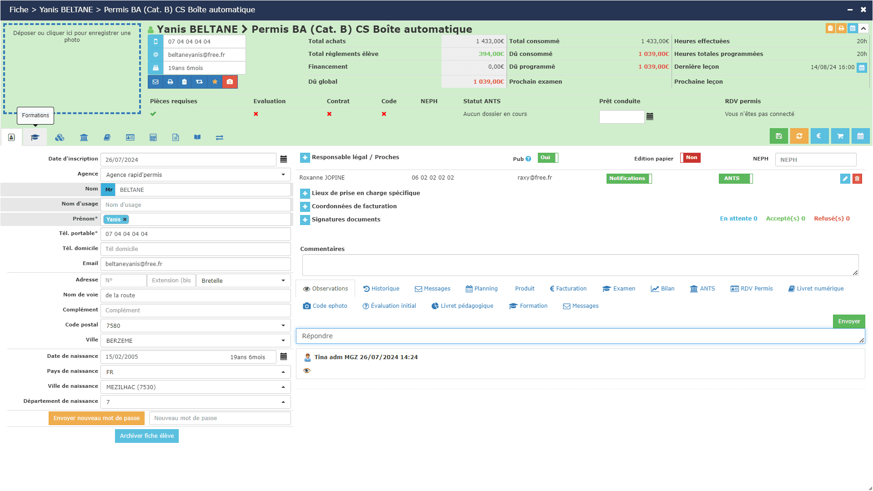
Task: Switch to the Historique tab
Action: (x=381, y=289)
